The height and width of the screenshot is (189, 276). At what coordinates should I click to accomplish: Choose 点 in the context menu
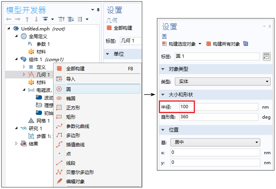coord(97,154)
